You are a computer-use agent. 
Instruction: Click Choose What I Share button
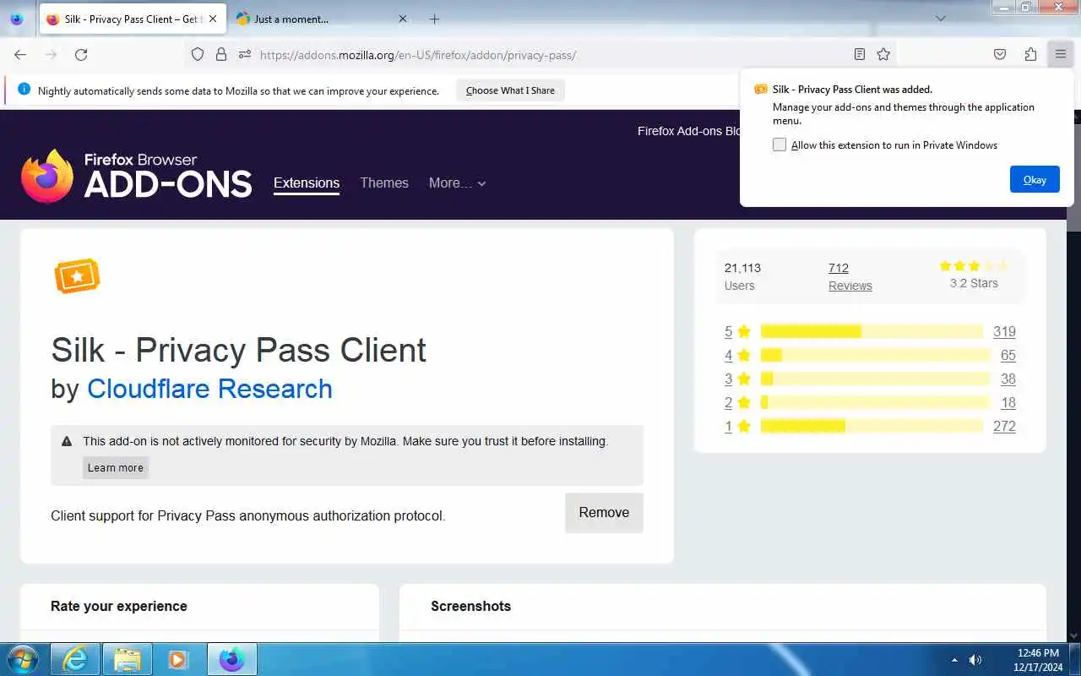tap(510, 90)
